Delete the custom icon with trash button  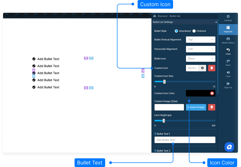click(x=212, y=68)
